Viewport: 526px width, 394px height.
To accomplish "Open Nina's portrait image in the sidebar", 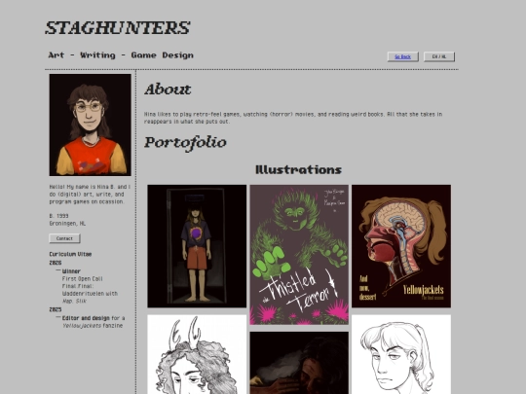I will pos(91,125).
